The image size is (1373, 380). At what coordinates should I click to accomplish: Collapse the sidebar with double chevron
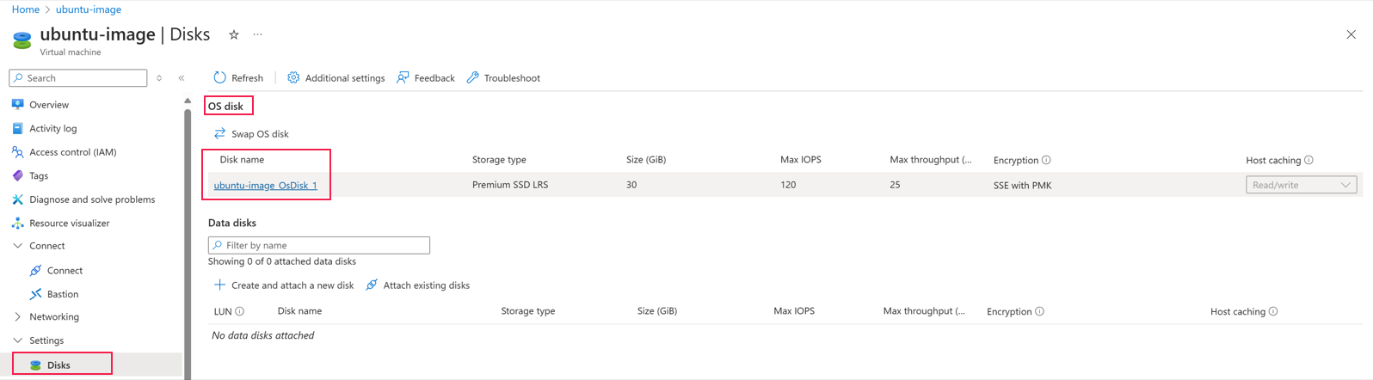pos(182,78)
